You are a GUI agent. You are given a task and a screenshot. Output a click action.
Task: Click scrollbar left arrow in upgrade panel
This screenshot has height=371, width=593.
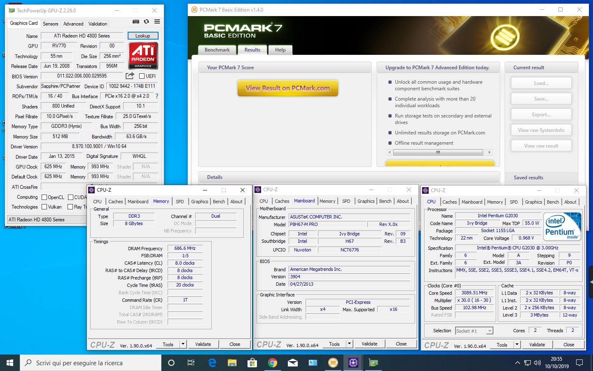point(390,153)
